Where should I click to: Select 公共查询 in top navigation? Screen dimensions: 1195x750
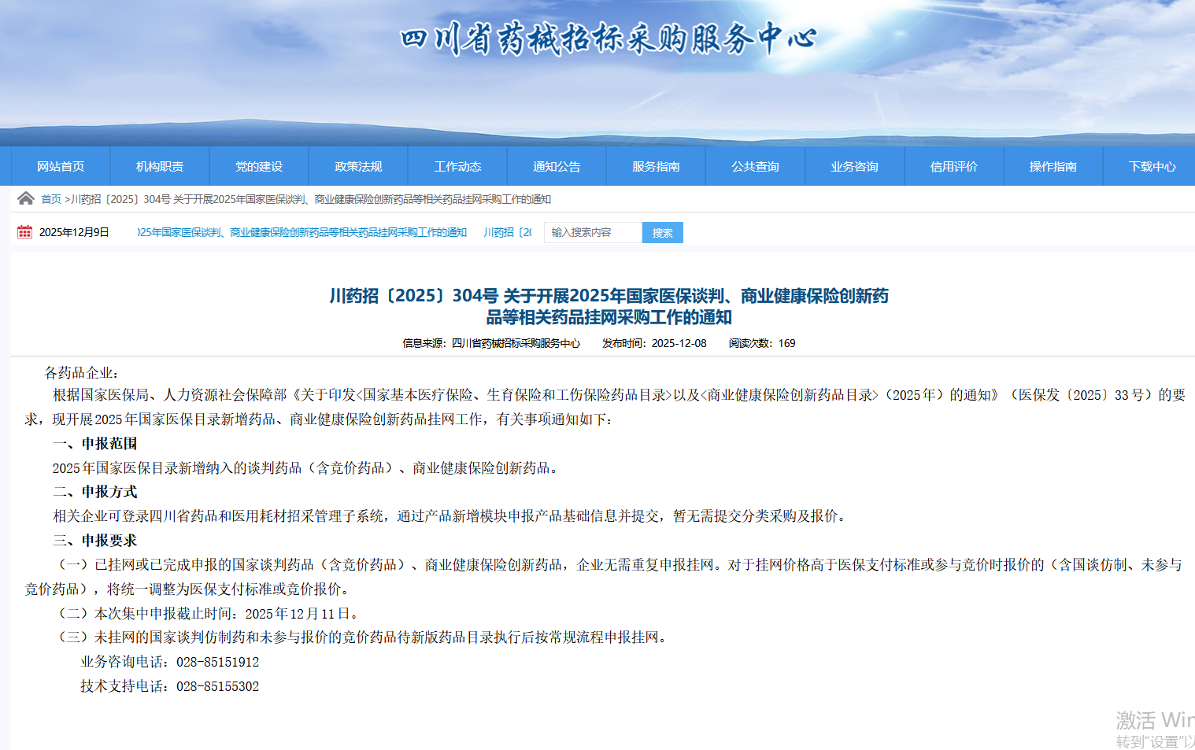point(755,167)
